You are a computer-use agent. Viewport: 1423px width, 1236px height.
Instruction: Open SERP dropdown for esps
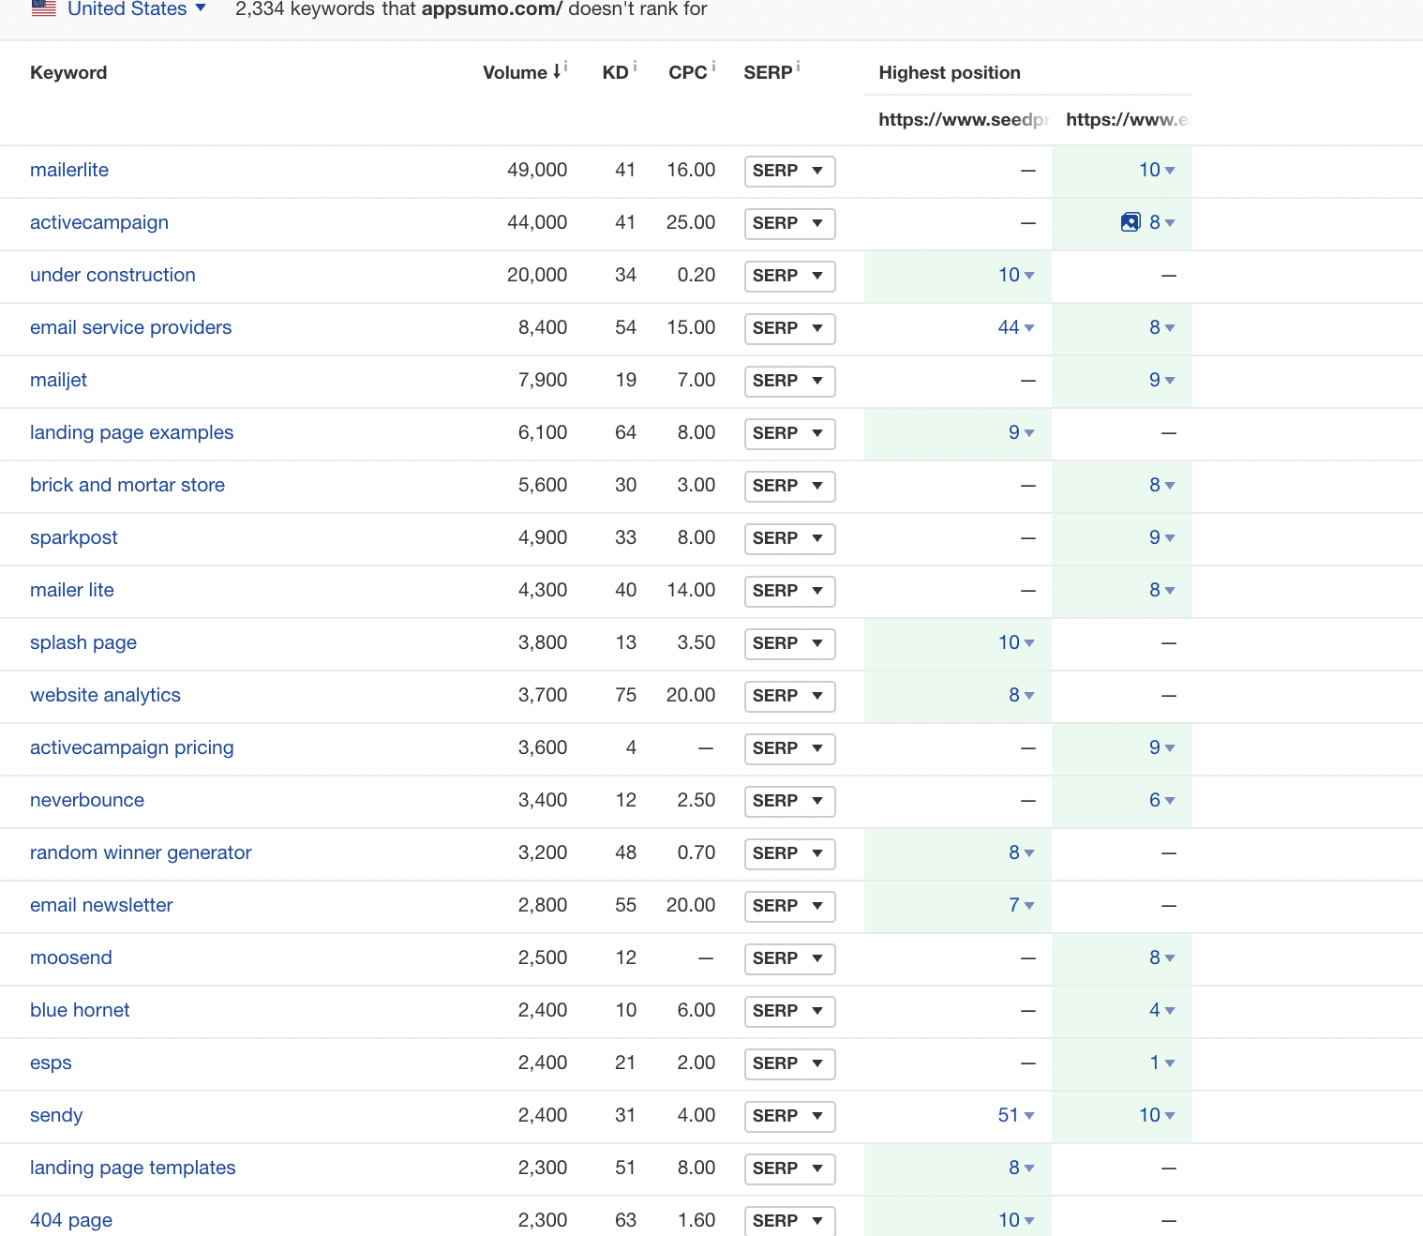789,1063
